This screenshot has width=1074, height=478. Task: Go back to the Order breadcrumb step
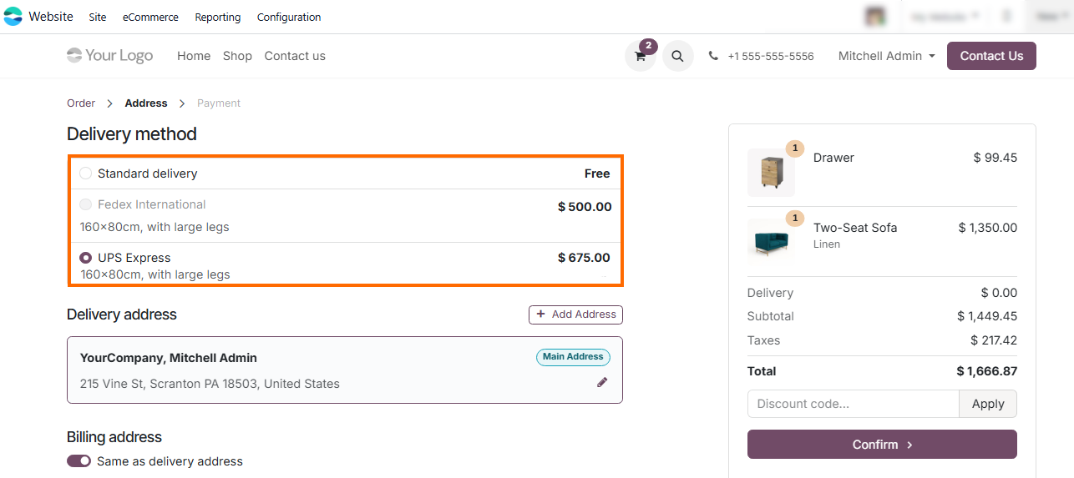(x=81, y=103)
